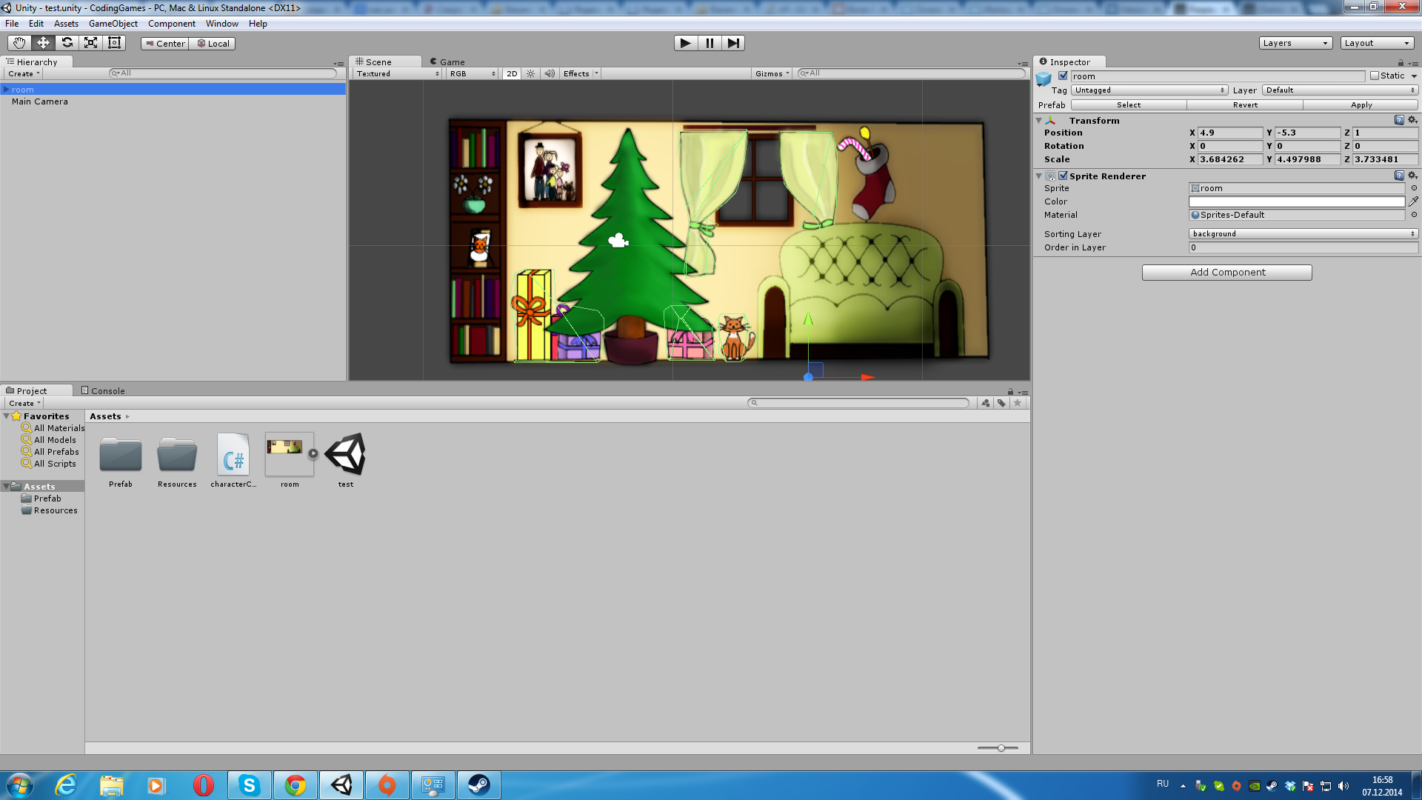Open the Sorting Layer dropdown
1422x800 pixels.
click(x=1303, y=234)
